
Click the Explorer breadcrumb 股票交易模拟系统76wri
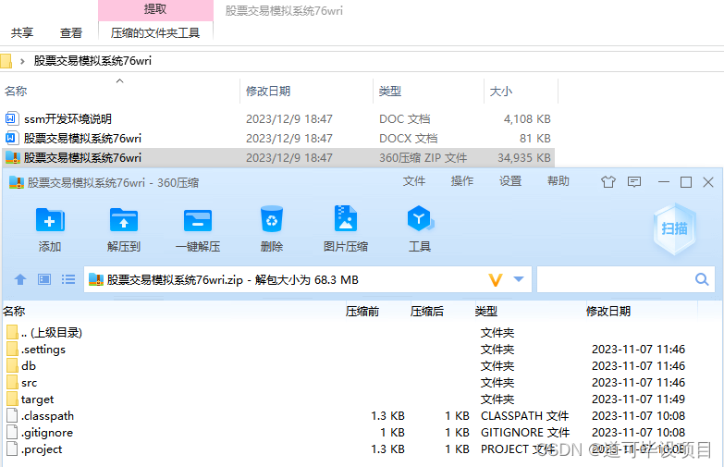tap(92, 61)
